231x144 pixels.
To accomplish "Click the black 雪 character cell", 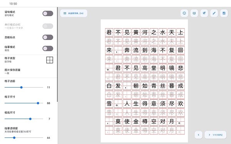I will coord(109,104).
